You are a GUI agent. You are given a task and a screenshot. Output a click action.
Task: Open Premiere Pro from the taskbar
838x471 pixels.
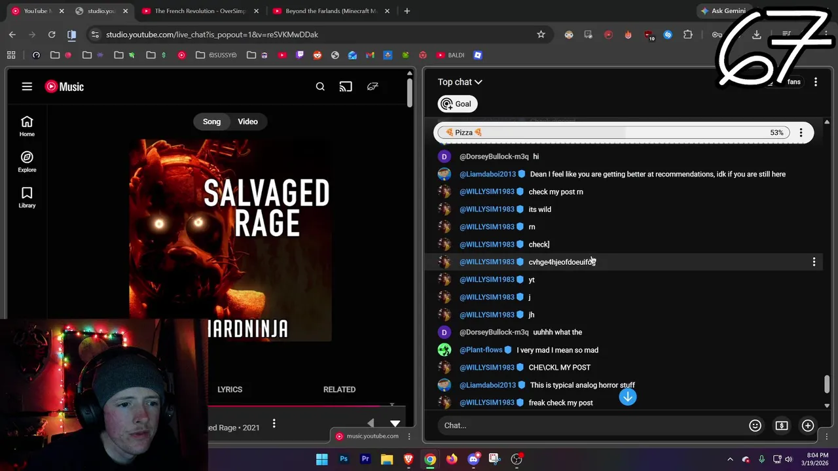coord(365,459)
